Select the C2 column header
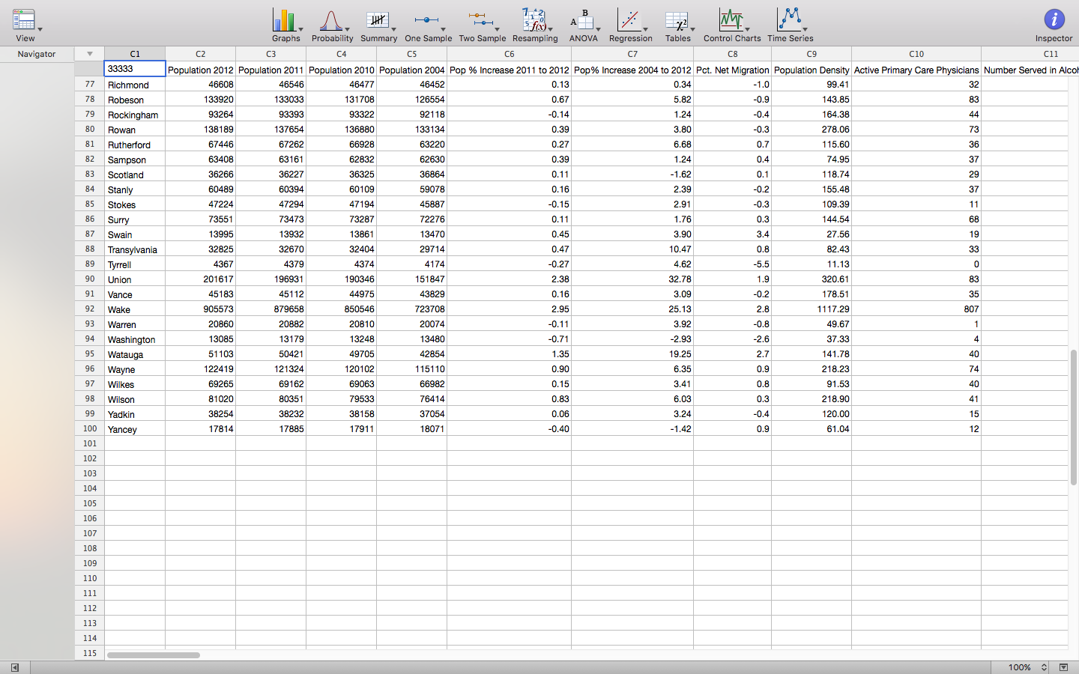1079x674 pixels. 200,54
